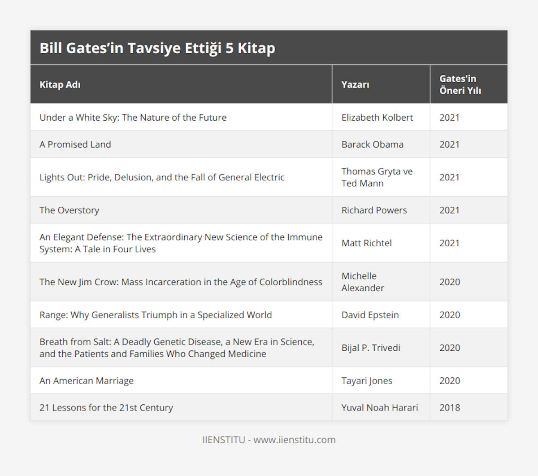
Task: Click "The Overstory" book title
Action: 69,210
